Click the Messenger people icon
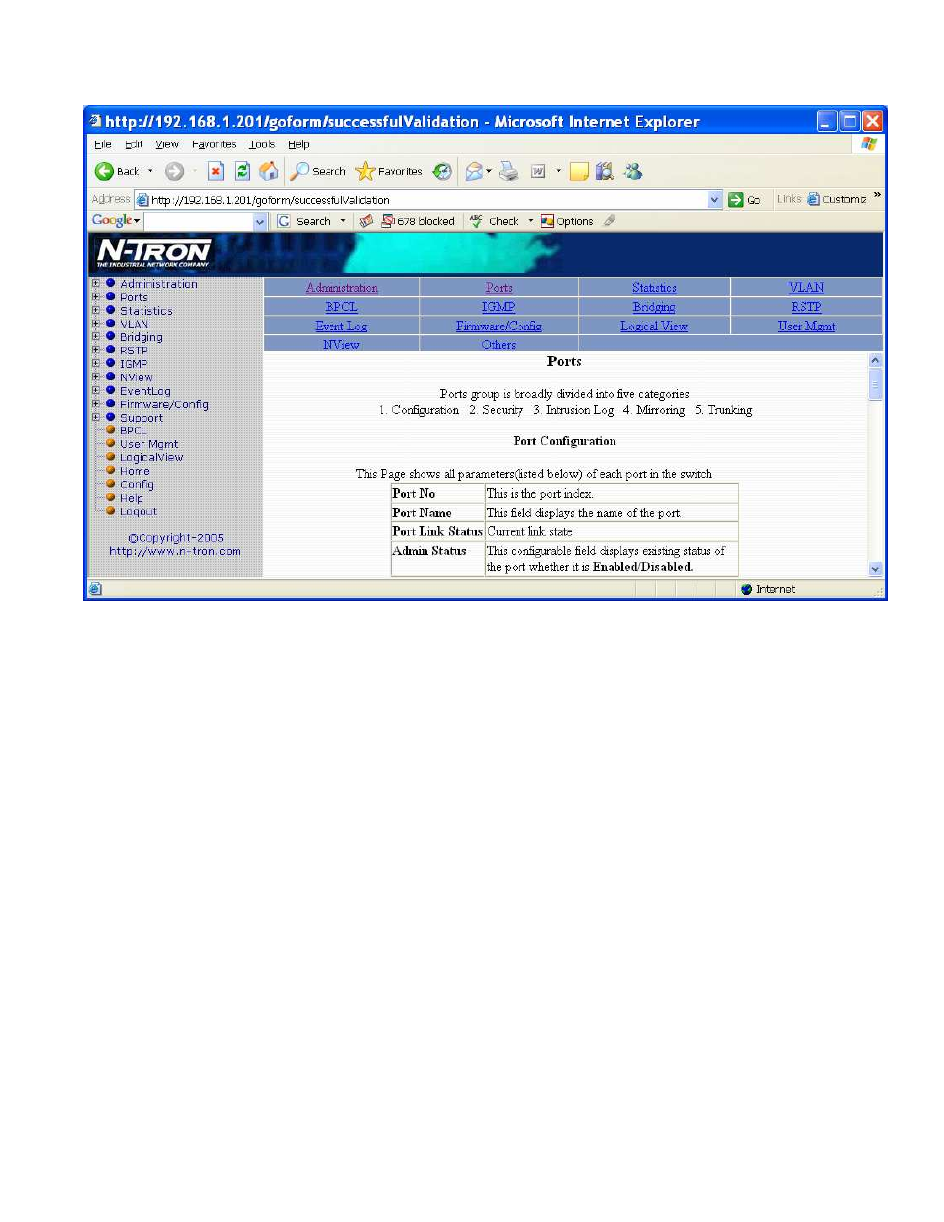Viewport: 944px width, 1222px height. [633, 171]
